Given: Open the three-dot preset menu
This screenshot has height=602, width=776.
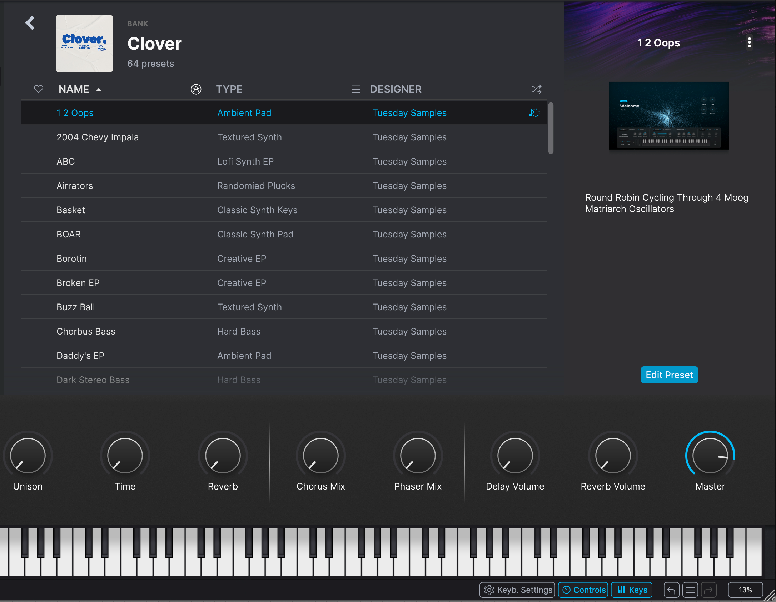Looking at the screenshot, I should click(x=750, y=42).
